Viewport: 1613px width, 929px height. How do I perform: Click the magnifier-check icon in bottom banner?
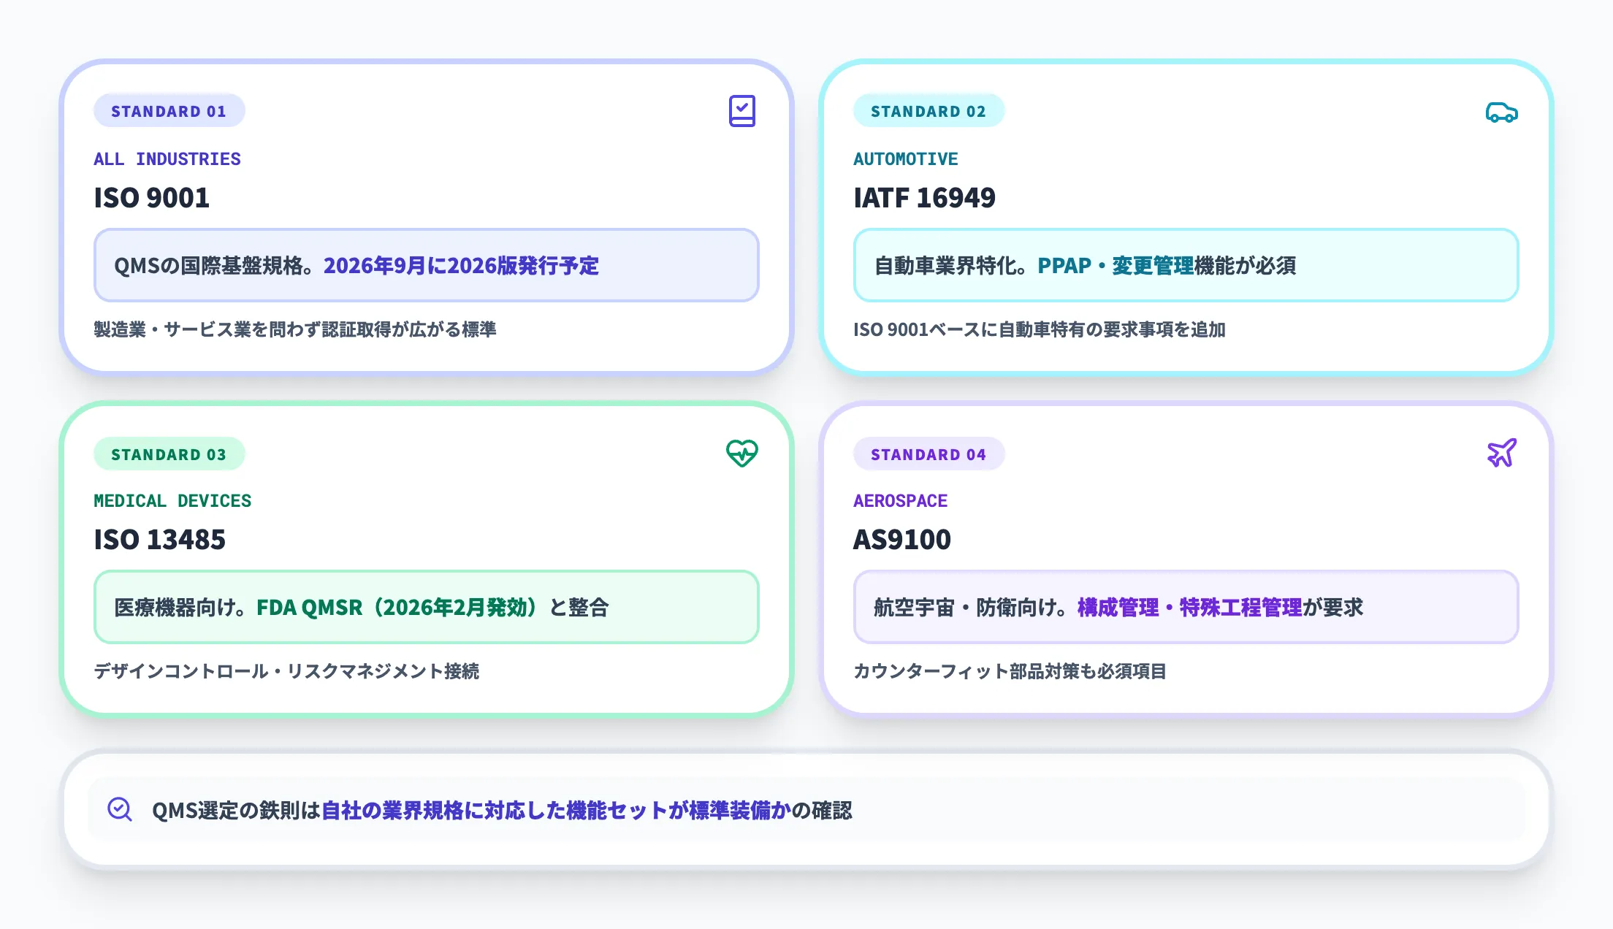(120, 809)
